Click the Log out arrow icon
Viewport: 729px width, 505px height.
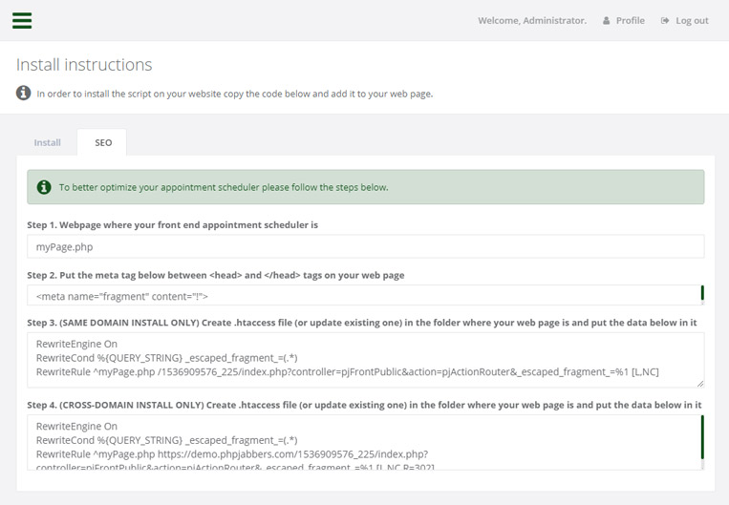pos(665,21)
